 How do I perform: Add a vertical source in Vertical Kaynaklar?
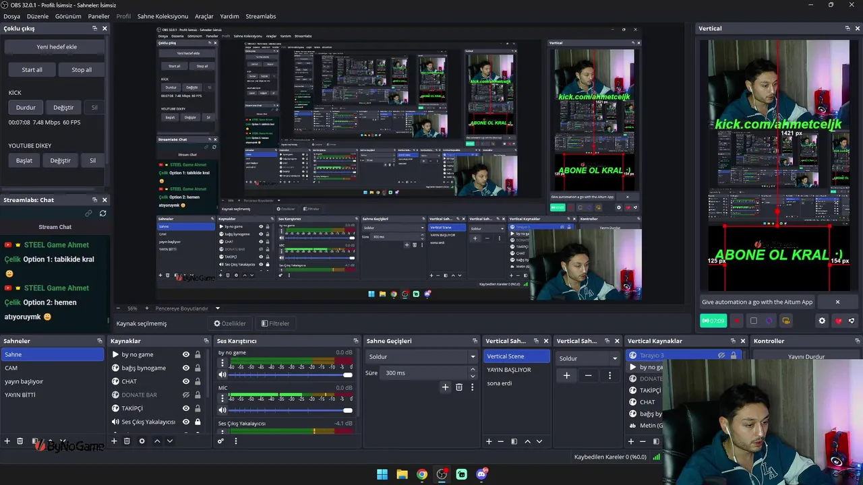point(631,441)
